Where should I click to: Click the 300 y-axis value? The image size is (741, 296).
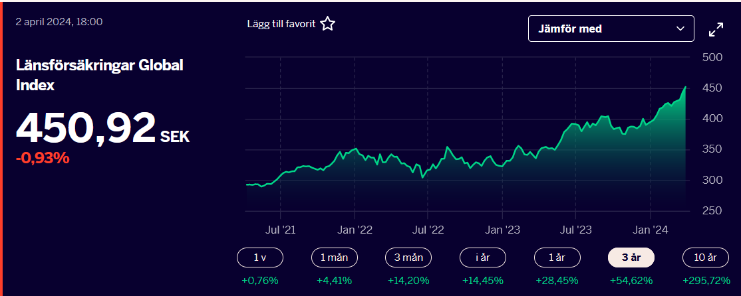tap(712, 180)
